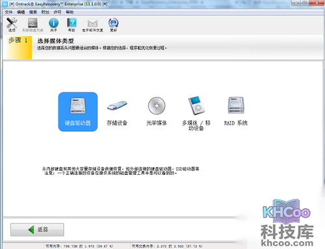Select Storage device (存储设备) USB stick
Screen dimensions: 325x249
point(117,112)
